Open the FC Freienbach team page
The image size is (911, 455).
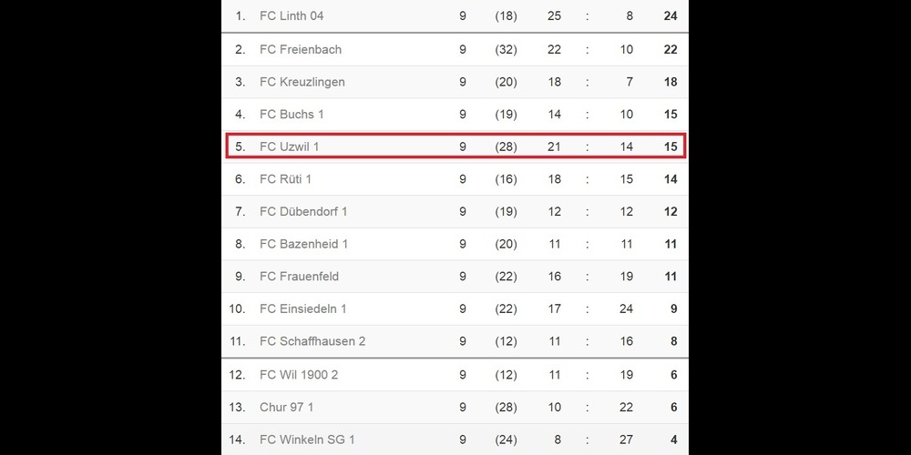(301, 49)
